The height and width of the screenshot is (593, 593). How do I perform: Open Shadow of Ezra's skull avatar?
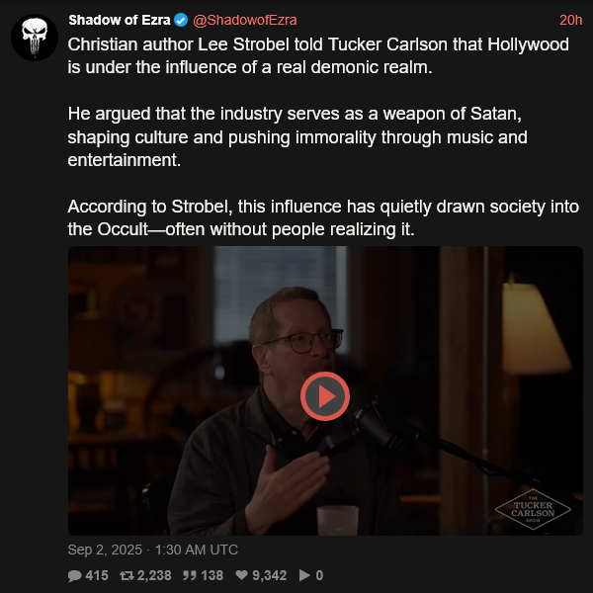click(35, 38)
